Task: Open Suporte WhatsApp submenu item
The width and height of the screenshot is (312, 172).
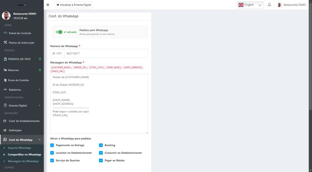Action: pos(19,148)
